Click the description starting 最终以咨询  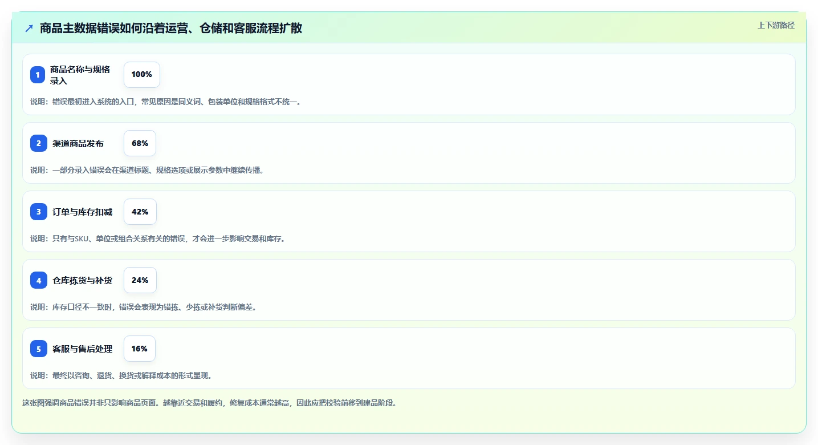click(x=121, y=375)
